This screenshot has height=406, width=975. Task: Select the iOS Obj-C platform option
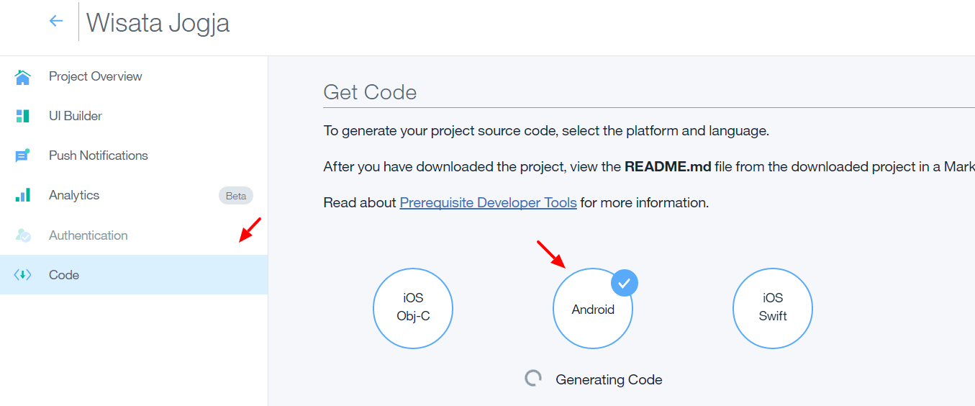click(x=412, y=309)
